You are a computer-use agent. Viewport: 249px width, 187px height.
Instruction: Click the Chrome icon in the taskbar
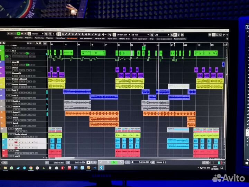click(x=31, y=168)
